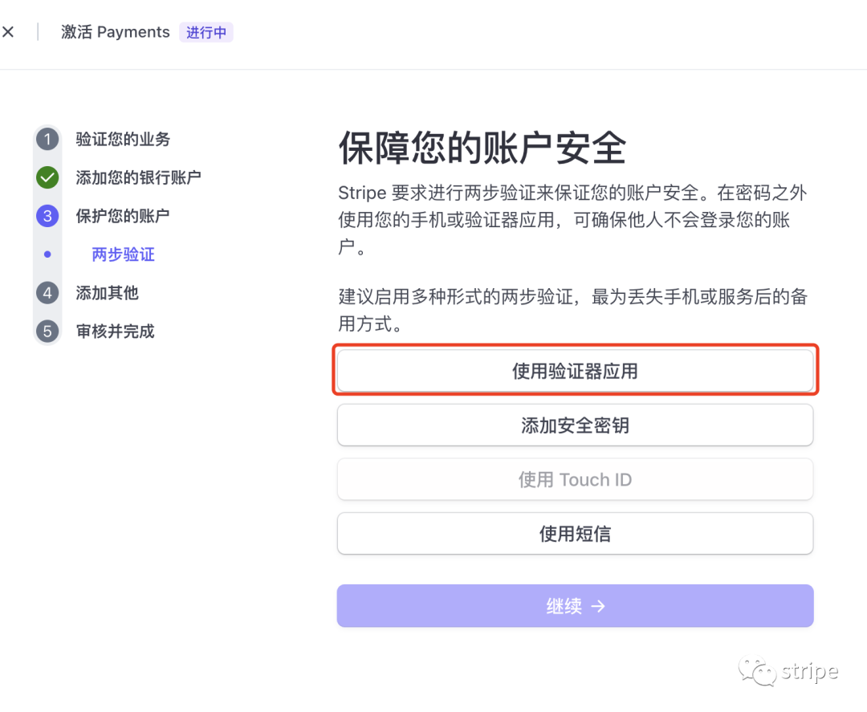The width and height of the screenshot is (867, 712).
Task: Choose 使用验证器应用 option
Action: pyautogui.click(x=575, y=371)
